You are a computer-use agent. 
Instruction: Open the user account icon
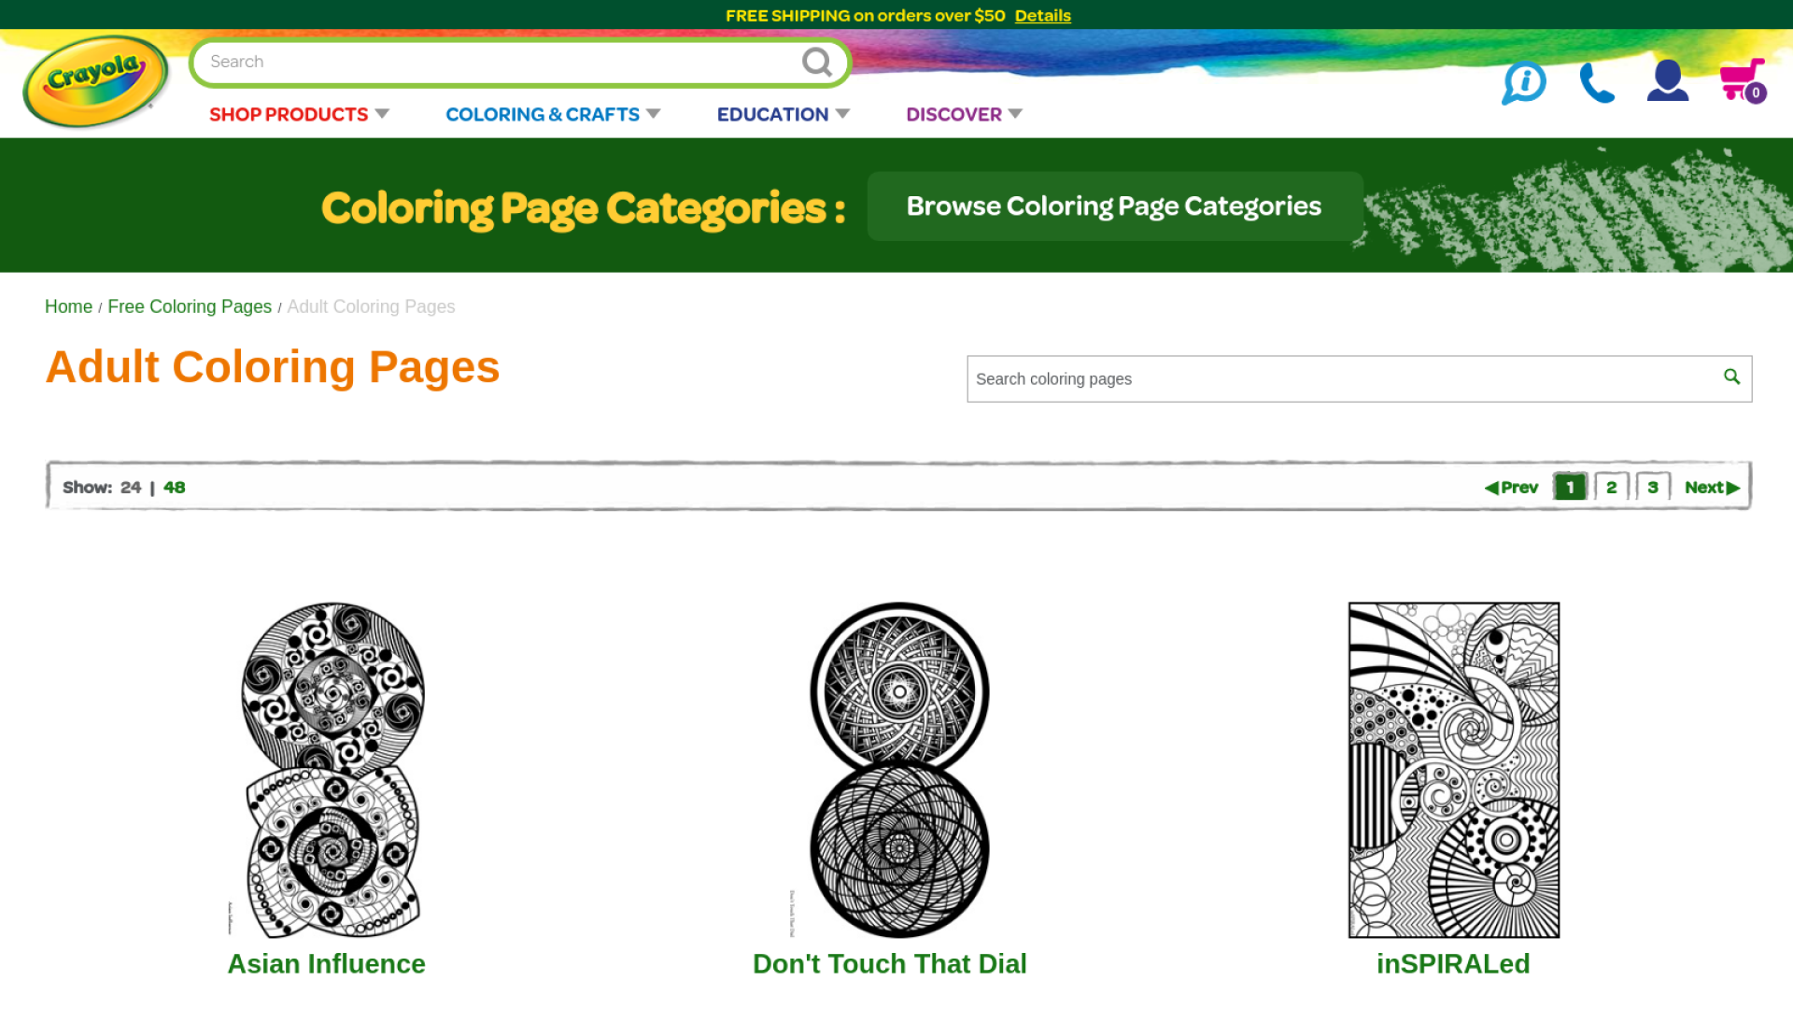1667,81
